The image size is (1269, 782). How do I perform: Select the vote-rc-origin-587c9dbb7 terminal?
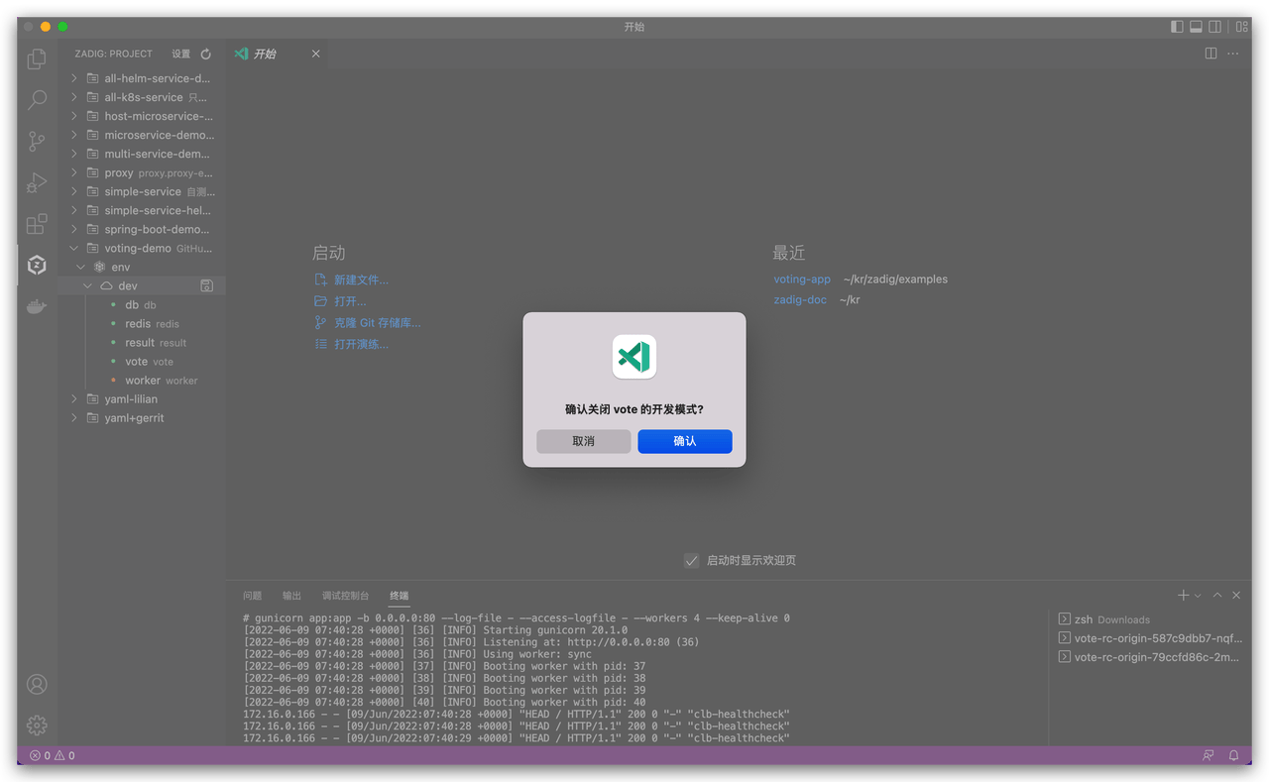click(1150, 637)
